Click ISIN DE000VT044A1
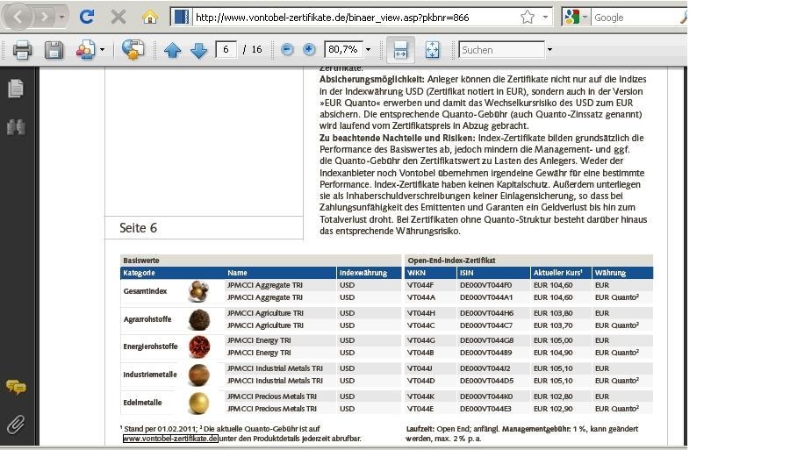 (x=486, y=297)
